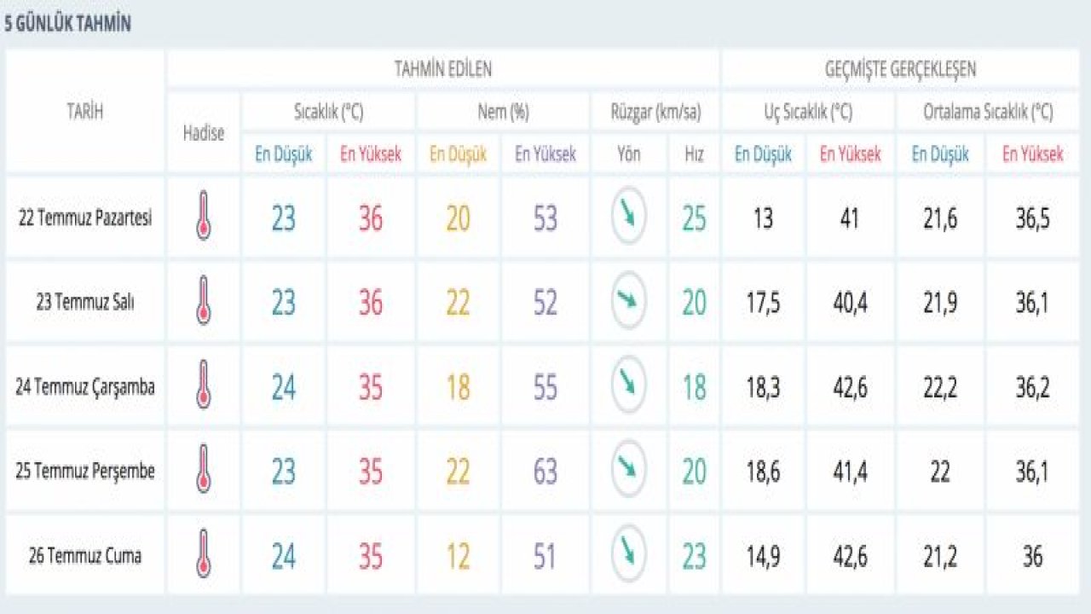
Task: Click the wind direction icon for 23 Temmuz
Action: pyautogui.click(x=628, y=300)
